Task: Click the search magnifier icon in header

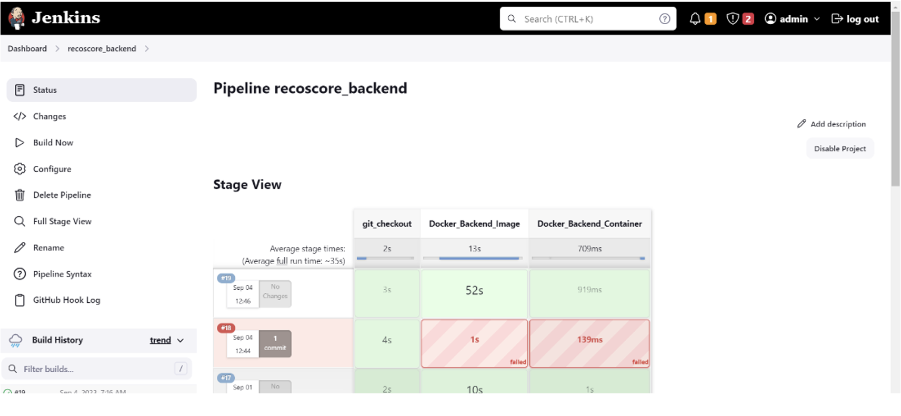Action: coord(512,19)
